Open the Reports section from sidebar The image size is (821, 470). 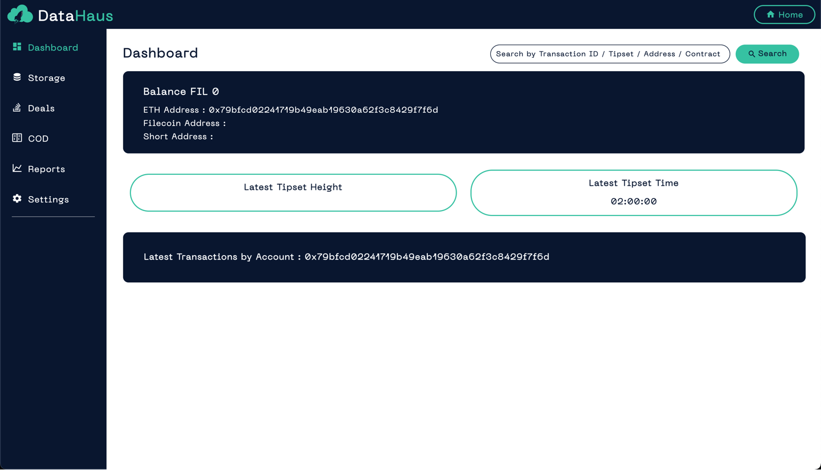[46, 169]
